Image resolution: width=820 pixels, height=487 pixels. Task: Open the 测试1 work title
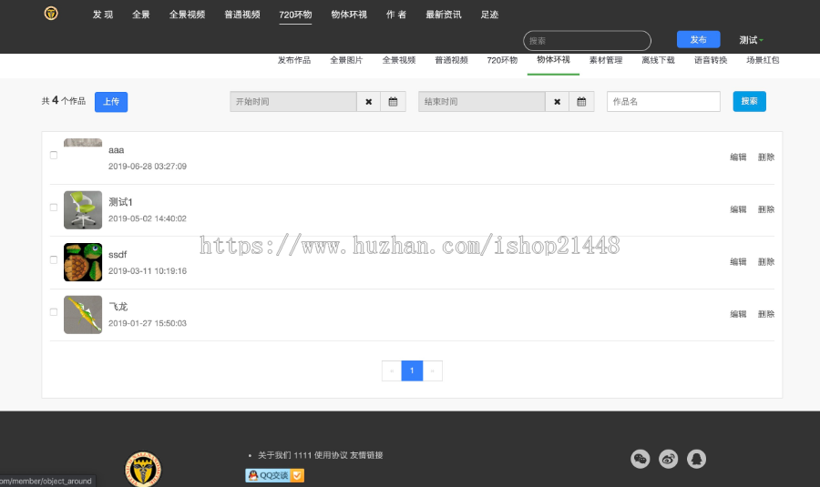[121, 202]
